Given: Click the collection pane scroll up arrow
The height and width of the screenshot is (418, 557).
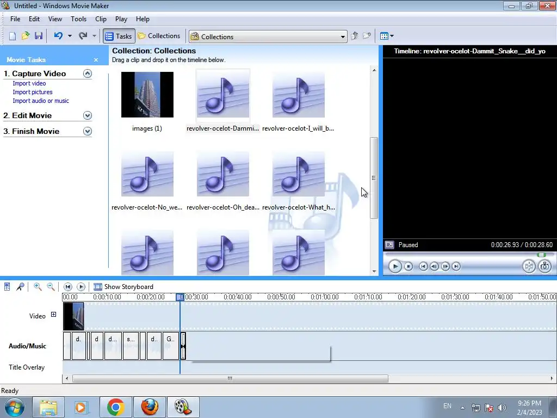Looking at the screenshot, I should coord(374,70).
